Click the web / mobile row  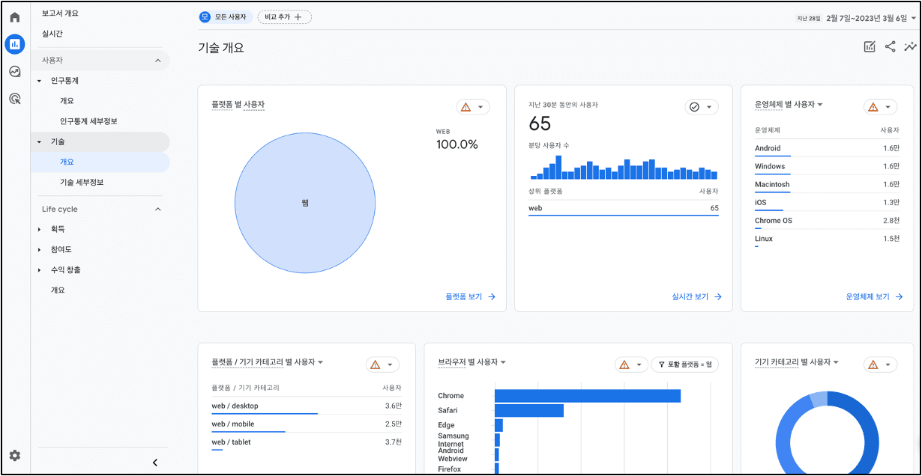coord(307,424)
